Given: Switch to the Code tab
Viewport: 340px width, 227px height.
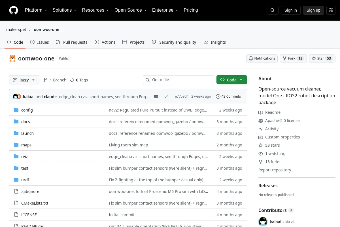Looking at the screenshot, I should (15, 42).
